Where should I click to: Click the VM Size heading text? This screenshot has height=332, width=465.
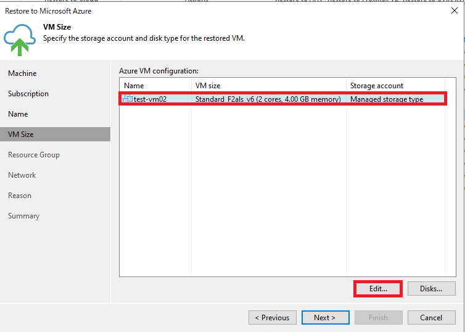click(x=57, y=27)
